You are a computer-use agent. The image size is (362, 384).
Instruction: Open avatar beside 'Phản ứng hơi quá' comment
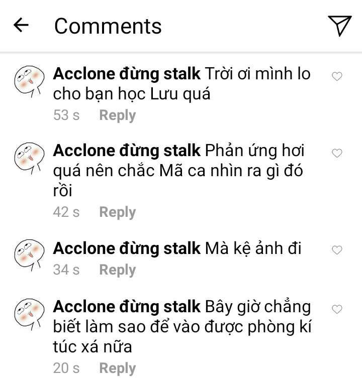pyautogui.click(x=30, y=159)
